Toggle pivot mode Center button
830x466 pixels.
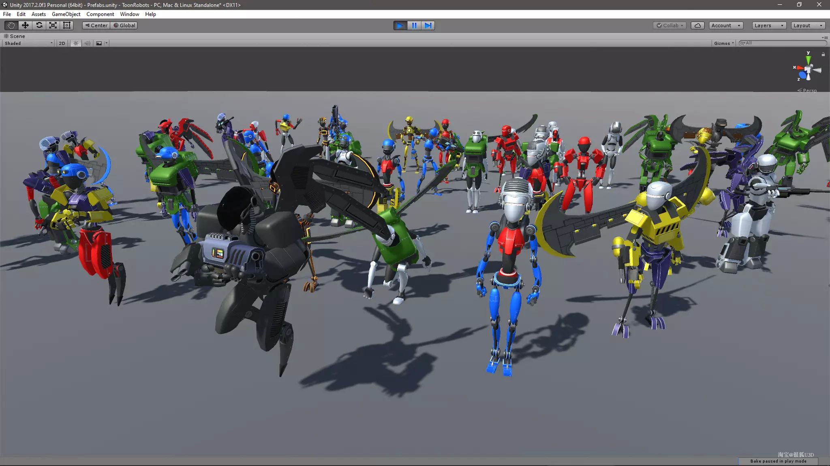[96, 25]
